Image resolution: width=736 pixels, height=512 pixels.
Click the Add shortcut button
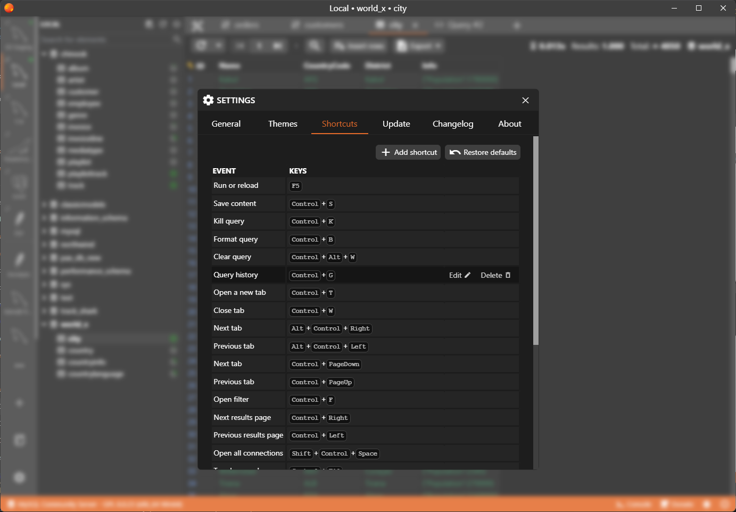click(408, 152)
